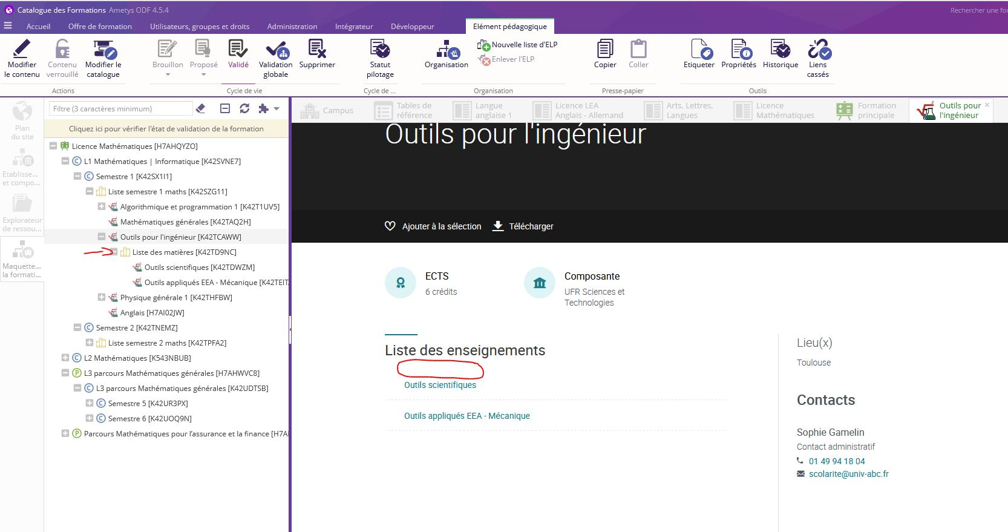This screenshot has width=1008, height=532.
Task: Open the Outils scientifiques link
Action: [440, 385]
